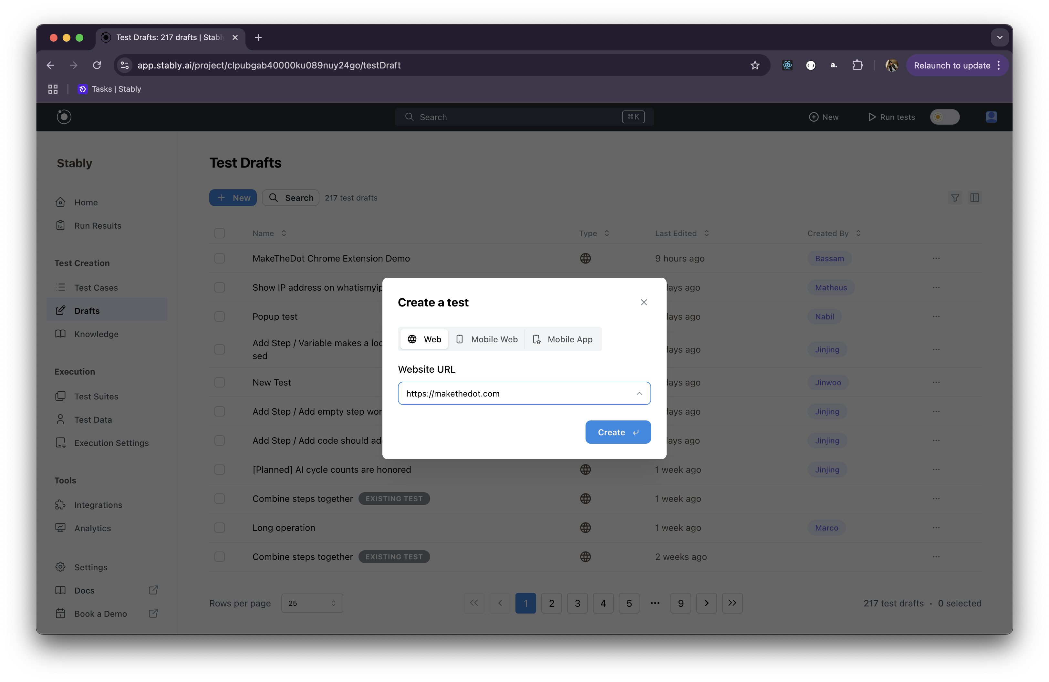Click the browser address bar URL
Viewport: 1049px width, 682px height.
tap(269, 65)
